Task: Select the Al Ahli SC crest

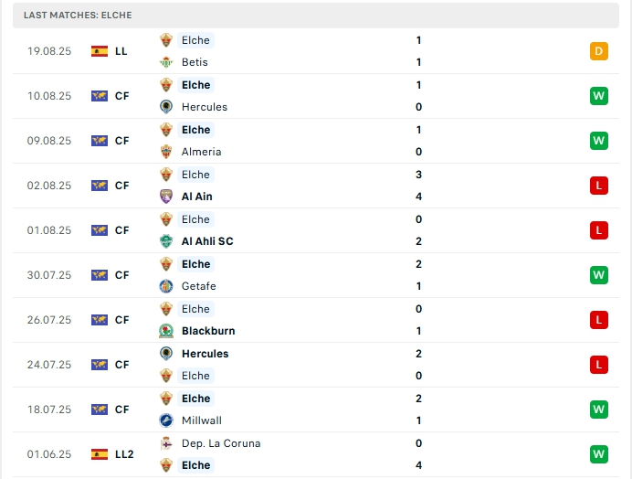Action: click(x=166, y=241)
